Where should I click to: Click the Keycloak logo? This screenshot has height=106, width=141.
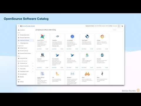click(102, 55)
